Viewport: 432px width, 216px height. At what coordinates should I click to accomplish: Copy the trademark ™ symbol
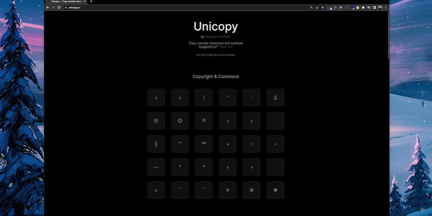(180, 144)
